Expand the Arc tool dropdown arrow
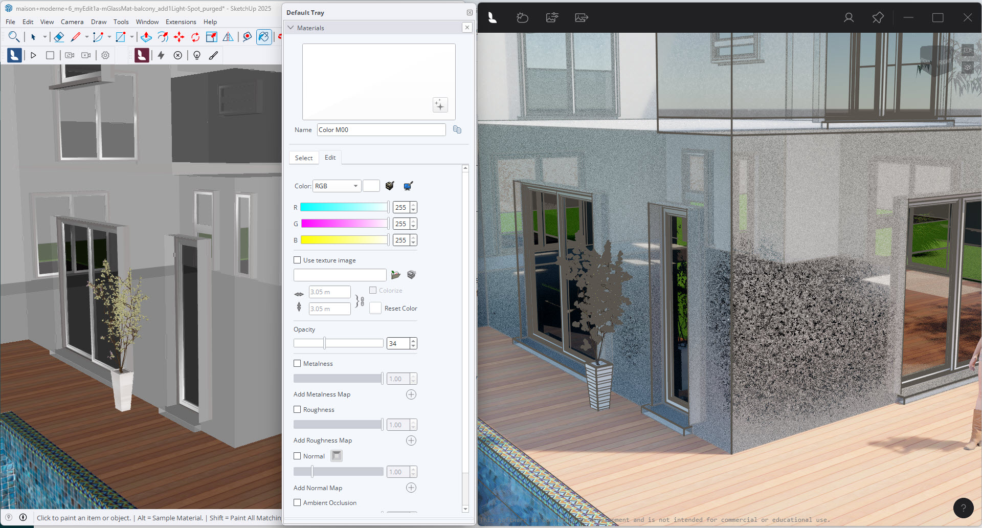The height and width of the screenshot is (528, 982). pos(109,37)
